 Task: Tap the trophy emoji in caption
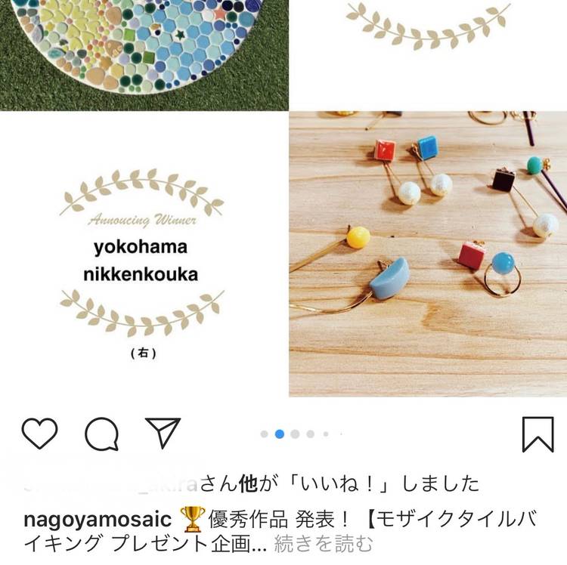[192, 520]
